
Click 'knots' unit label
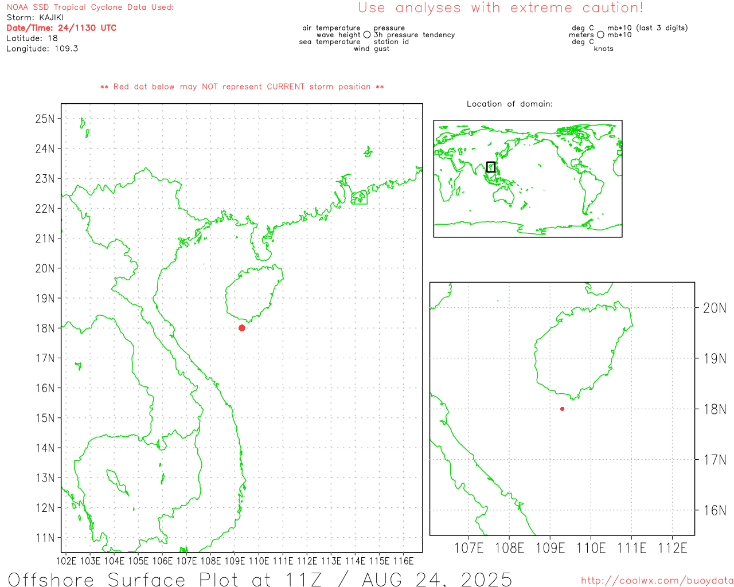604,49
